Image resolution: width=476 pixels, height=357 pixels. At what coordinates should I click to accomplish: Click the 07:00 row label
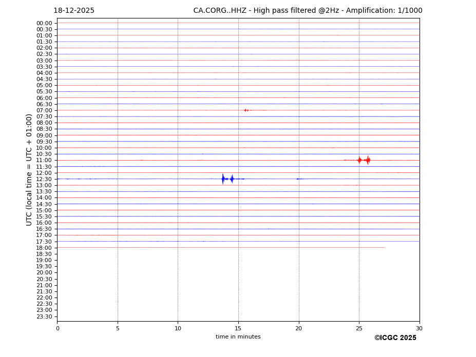(44, 110)
